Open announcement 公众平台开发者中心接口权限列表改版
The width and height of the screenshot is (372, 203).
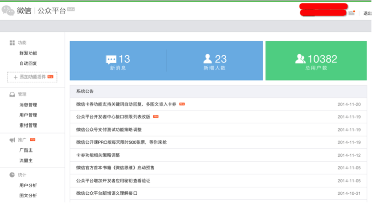pyautogui.click(x=113, y=117)
